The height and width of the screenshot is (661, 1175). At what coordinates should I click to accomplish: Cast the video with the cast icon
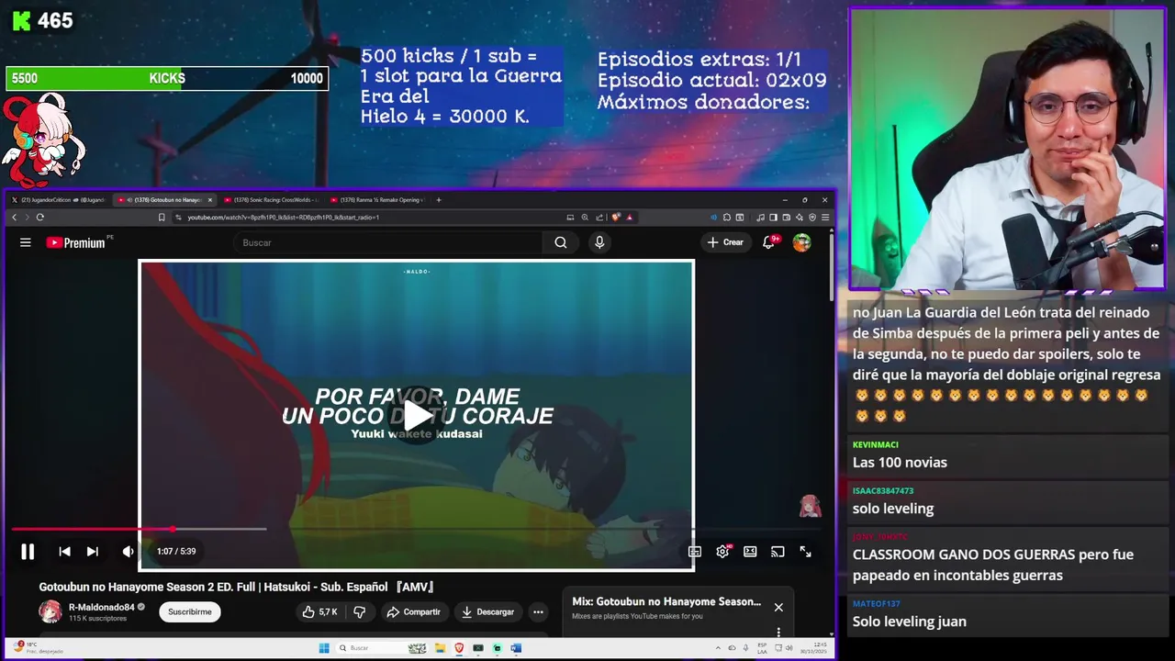pos(778,551)
